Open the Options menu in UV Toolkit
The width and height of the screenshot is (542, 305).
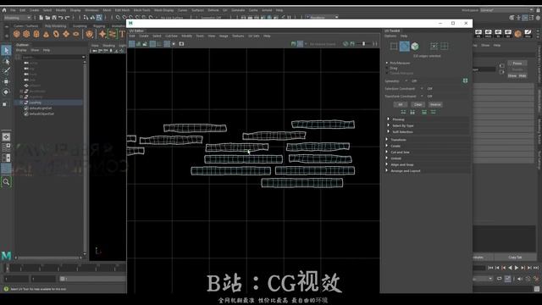click(x=390, y=36)
